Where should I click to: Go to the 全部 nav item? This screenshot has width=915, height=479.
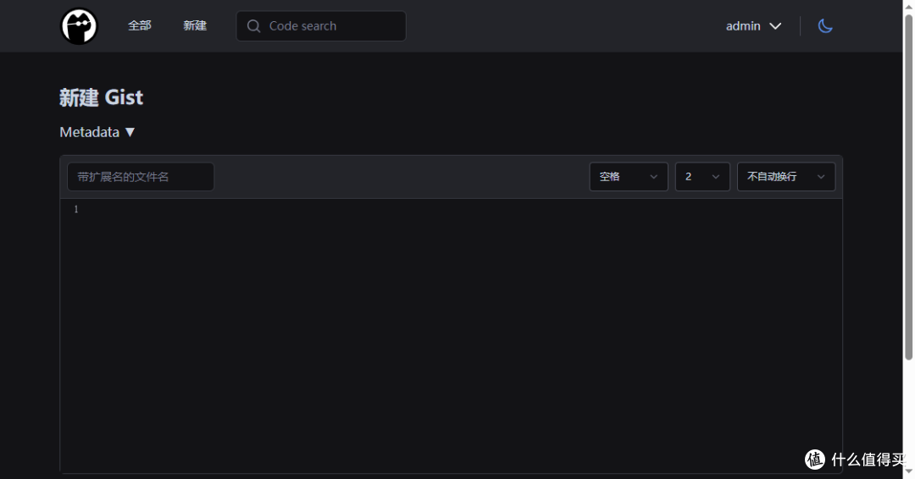[x=140, y=25]
